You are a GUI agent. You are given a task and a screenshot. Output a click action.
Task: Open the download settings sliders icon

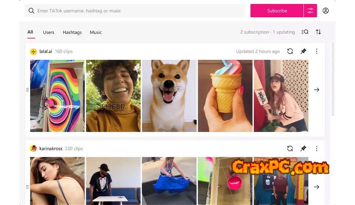310,11
